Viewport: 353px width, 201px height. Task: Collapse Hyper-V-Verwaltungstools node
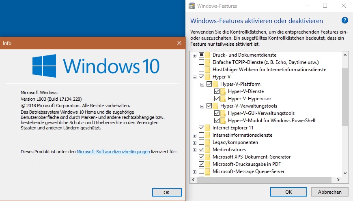tap(202, 106)
